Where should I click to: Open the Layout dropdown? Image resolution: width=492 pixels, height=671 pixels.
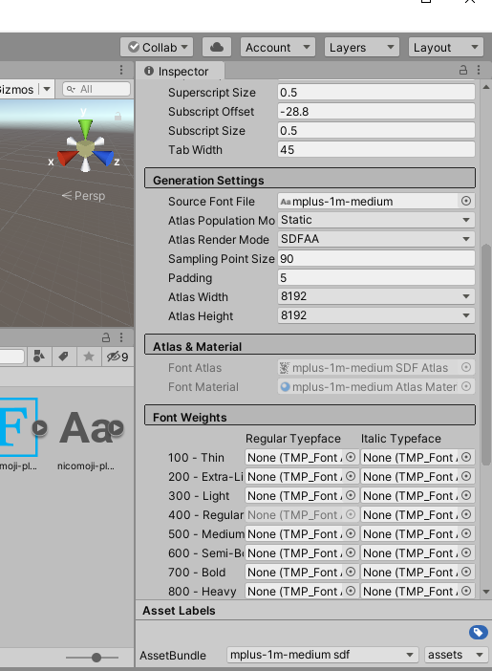pos(446,47)
